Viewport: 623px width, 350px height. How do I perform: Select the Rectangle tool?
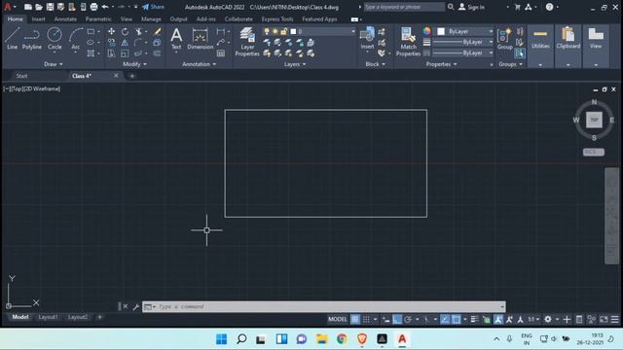pos(91,31)
